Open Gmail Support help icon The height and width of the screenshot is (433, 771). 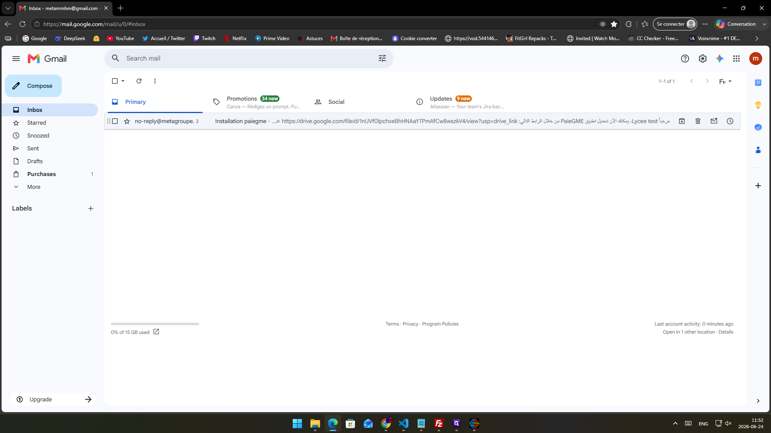(x=685, y=59)
